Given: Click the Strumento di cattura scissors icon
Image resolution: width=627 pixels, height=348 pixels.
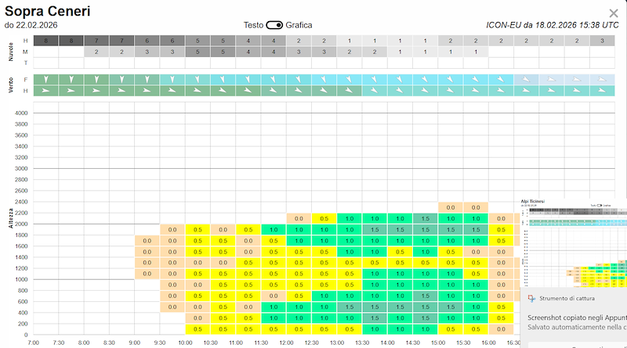Looking at the screenshot, I should click(x=531, y=299).
